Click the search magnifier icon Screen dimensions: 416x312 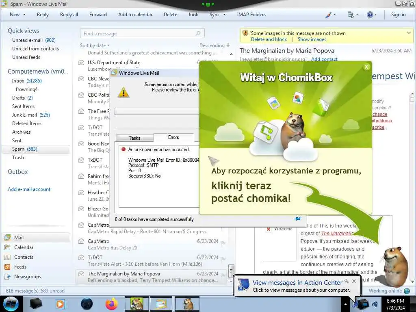tap(198, 33)
